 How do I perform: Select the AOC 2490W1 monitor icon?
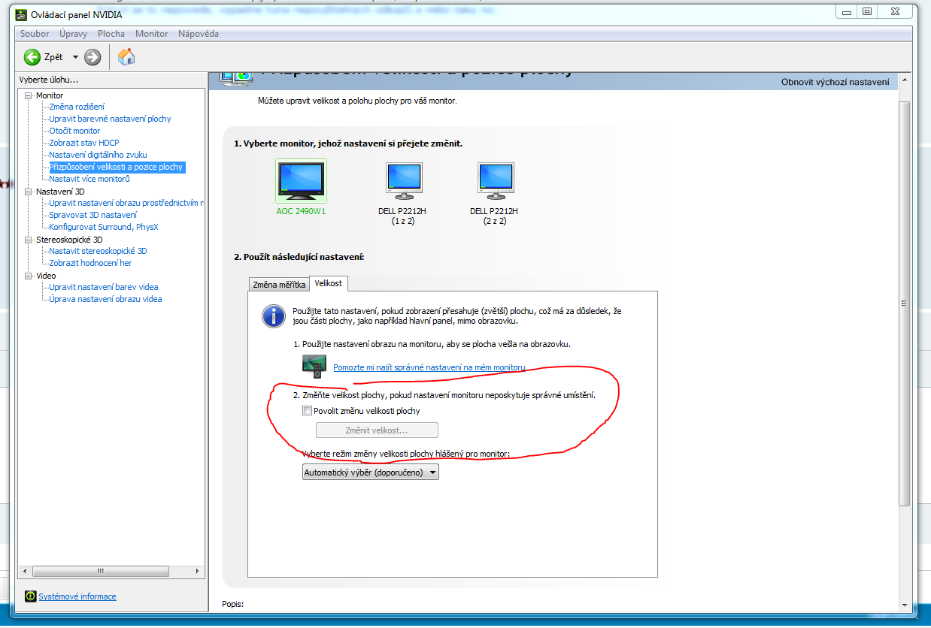(301, 182)
